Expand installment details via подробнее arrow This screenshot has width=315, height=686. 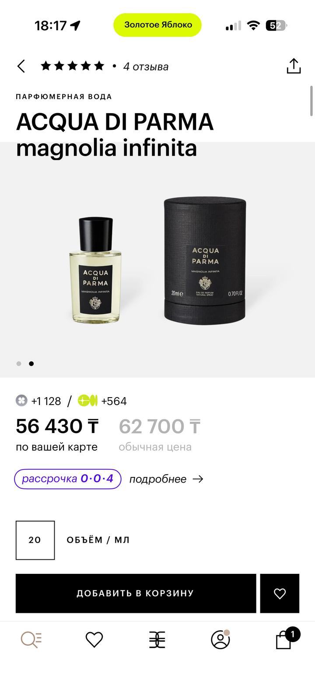pyautogui.click(x=166, y=479)
